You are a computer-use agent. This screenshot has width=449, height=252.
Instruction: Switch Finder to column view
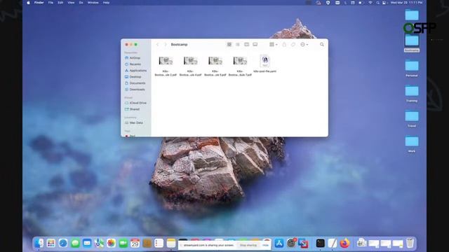(246, 45)
